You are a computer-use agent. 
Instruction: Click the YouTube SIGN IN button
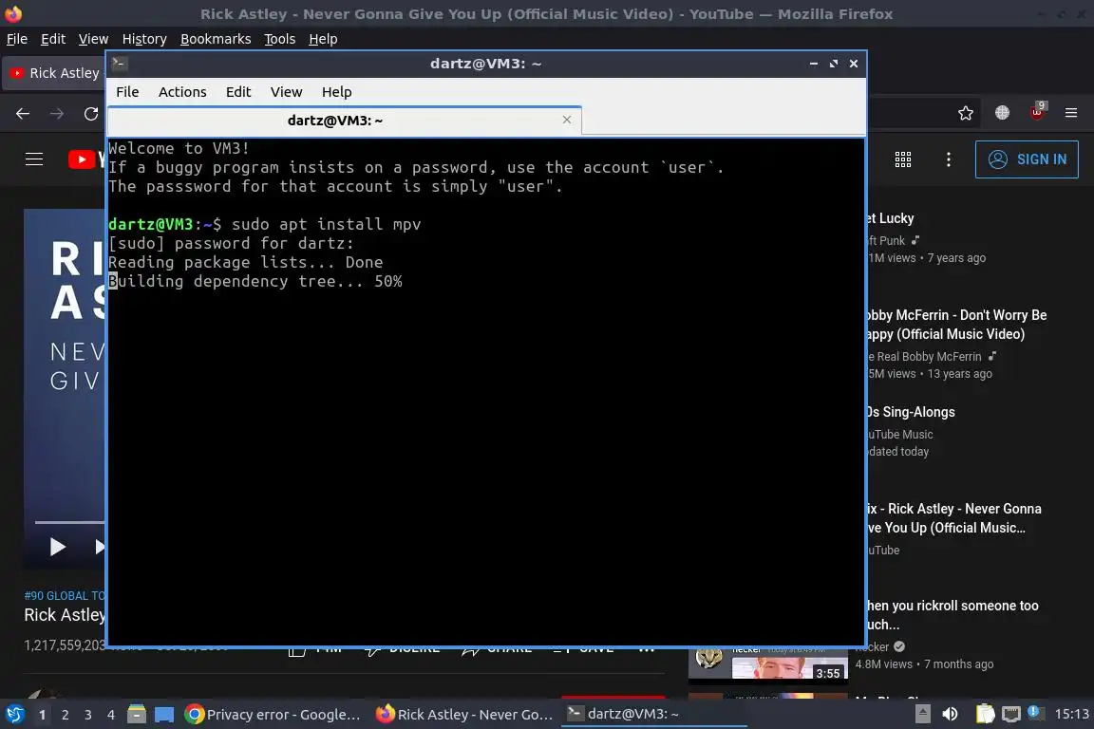[x=1027, y=159]
